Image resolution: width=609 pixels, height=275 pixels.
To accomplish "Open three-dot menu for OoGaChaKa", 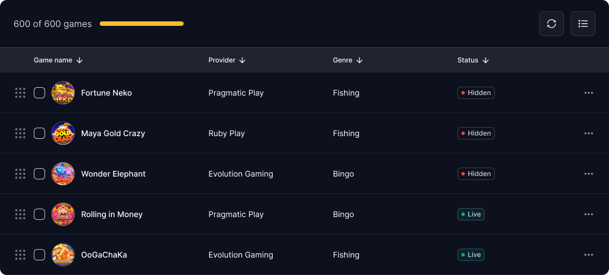I will [x=589, y=255].
